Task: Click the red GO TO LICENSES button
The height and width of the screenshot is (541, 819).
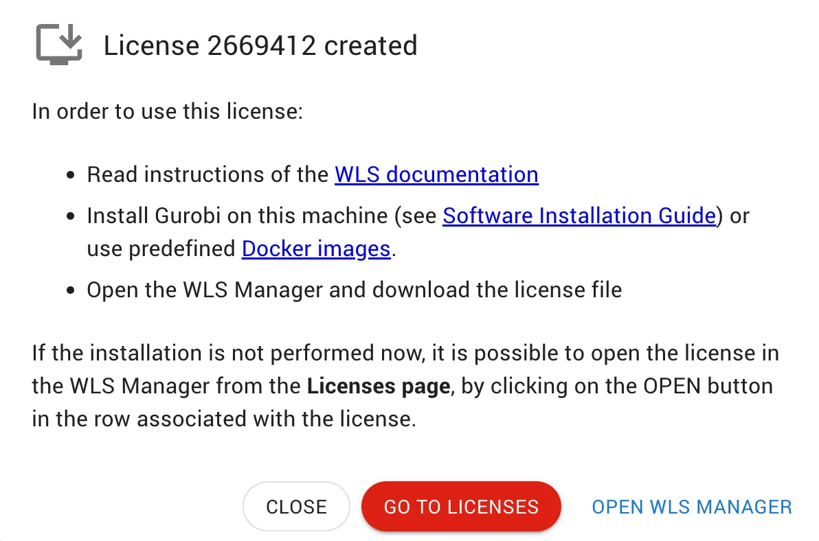Action: click(x=461, y=507)
